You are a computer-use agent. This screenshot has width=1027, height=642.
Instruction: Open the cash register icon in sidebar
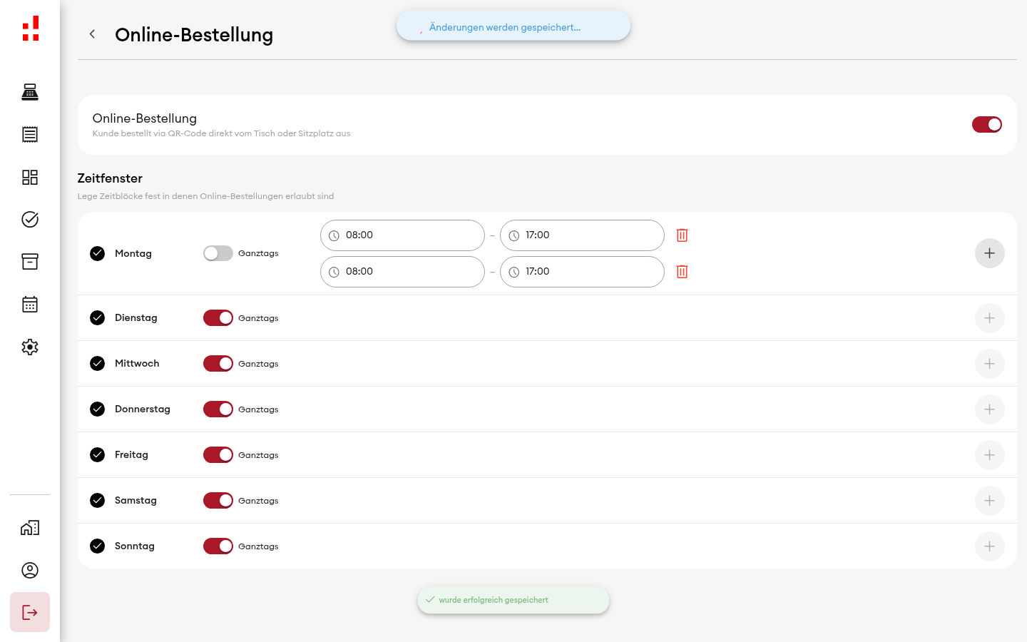pos(30,92)
